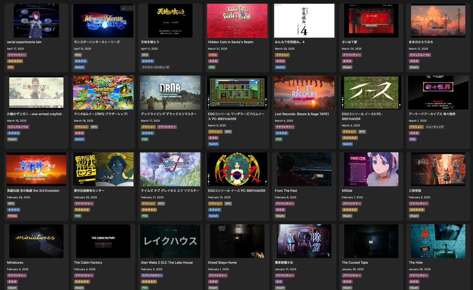
Task: Open the Lost Records Bloom & Rage cover
Action: click(x=304, y=93)
